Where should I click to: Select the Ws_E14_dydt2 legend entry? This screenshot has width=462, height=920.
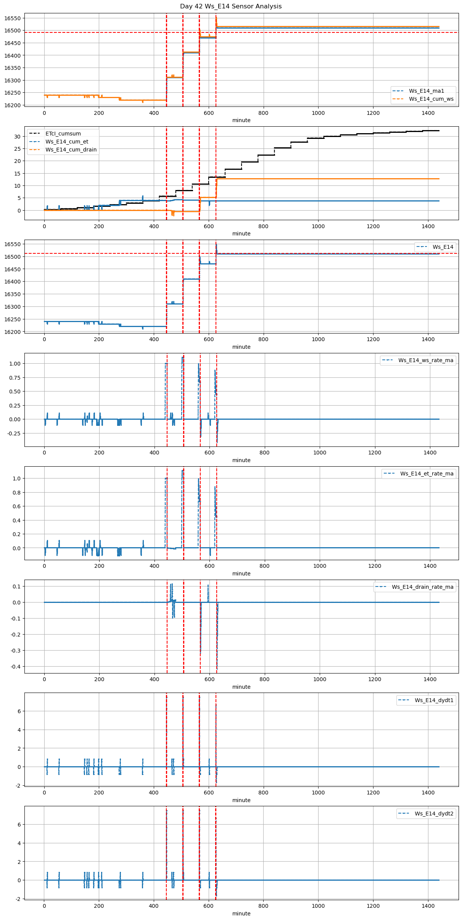pyautogui.click(x=434, y=814)
